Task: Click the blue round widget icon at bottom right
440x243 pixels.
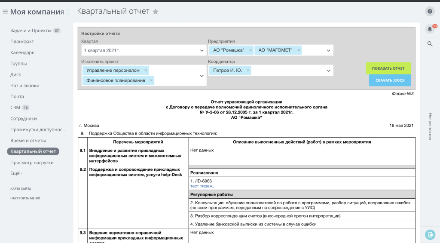Action: (x=430, y=234)
